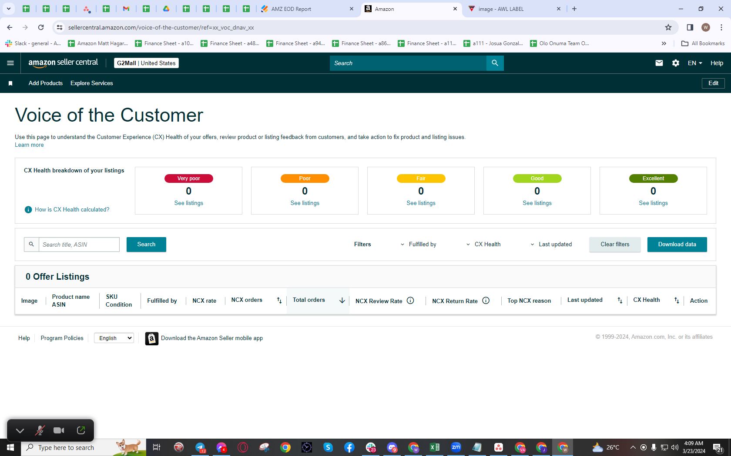
Task: Click NCX Return Rate info icon
Action: 486,301
